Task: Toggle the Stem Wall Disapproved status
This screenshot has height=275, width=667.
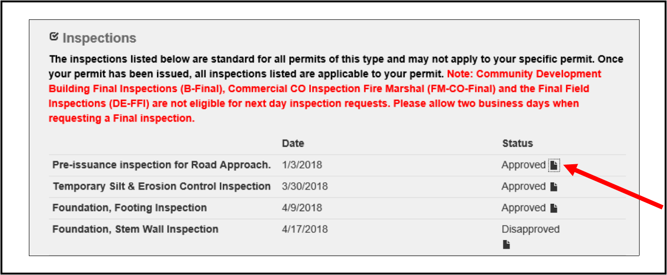Action: 531,229
